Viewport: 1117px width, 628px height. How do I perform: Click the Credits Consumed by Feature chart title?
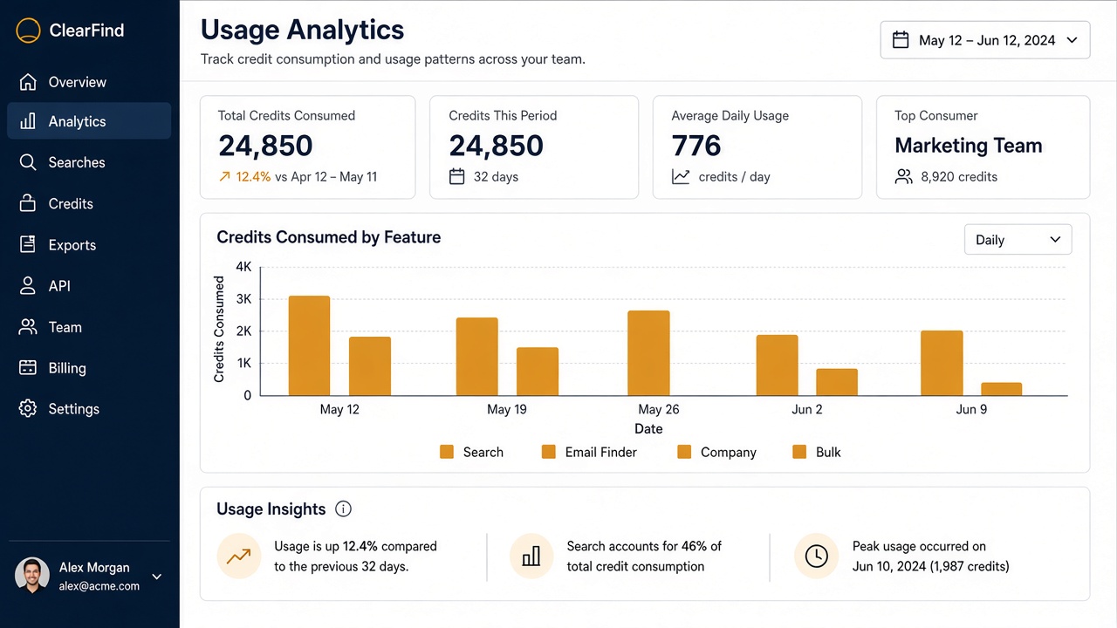pyautogui.click(x=329, y=237)
